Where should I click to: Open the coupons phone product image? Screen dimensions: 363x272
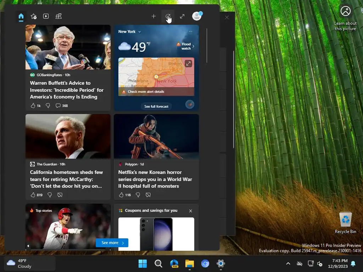click(156, 234)
